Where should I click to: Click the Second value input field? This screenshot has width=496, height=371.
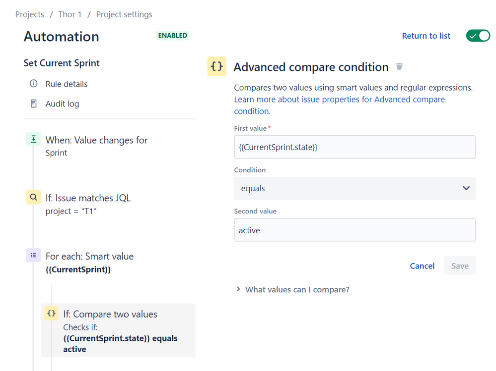tap(354, 230)
